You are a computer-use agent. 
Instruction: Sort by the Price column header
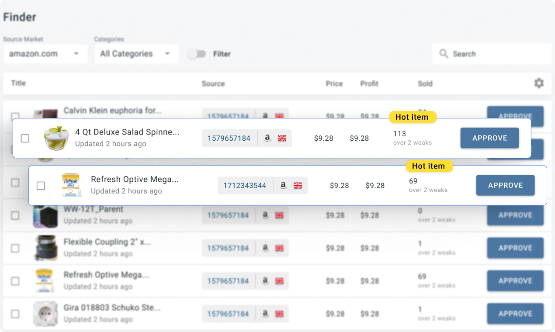[x=334, y=83]
